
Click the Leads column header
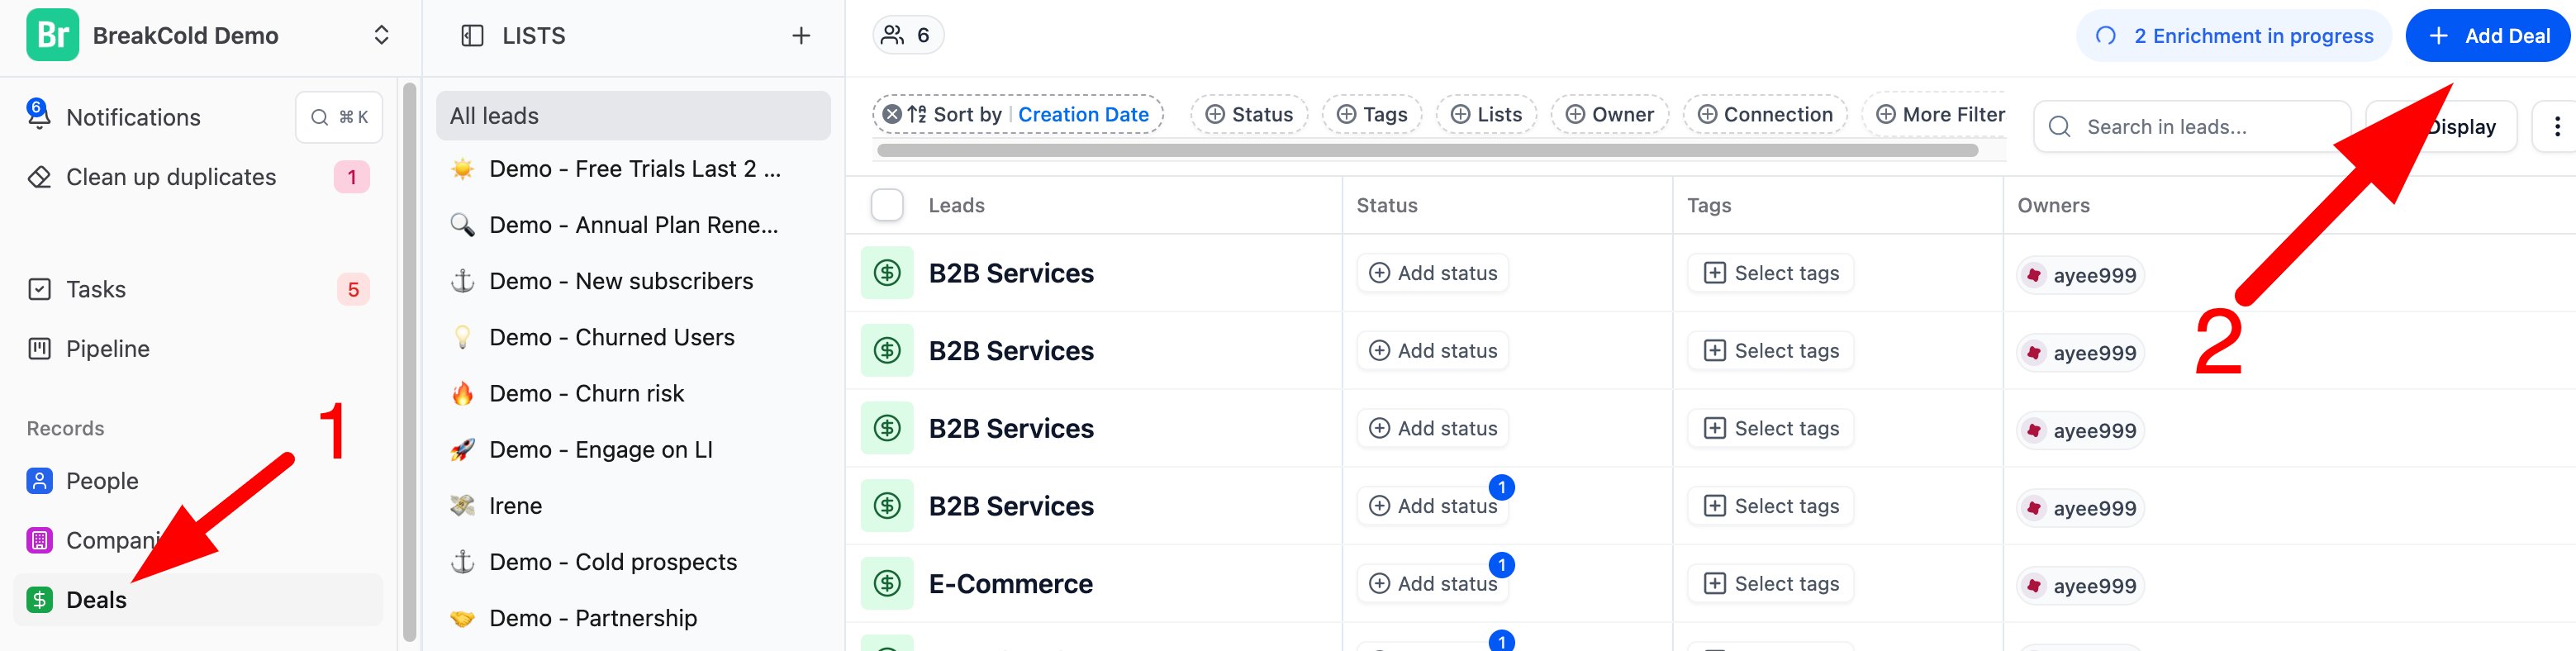click(x=956, y=205)
